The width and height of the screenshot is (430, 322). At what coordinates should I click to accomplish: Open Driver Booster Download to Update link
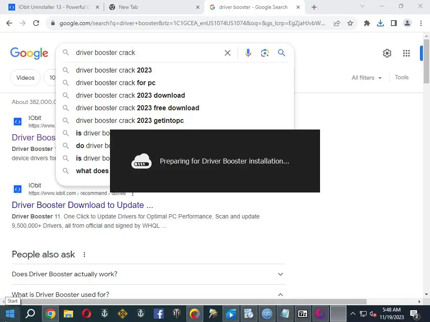[x=82, y=205]
